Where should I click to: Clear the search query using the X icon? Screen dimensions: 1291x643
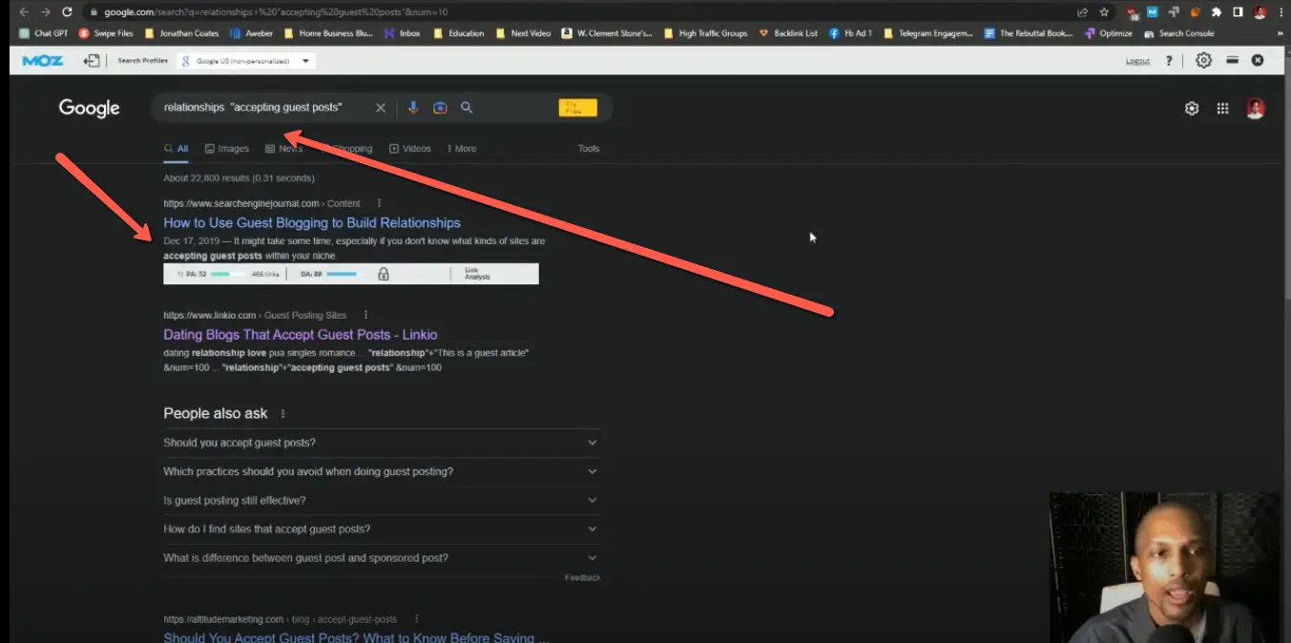coord(380,107)
